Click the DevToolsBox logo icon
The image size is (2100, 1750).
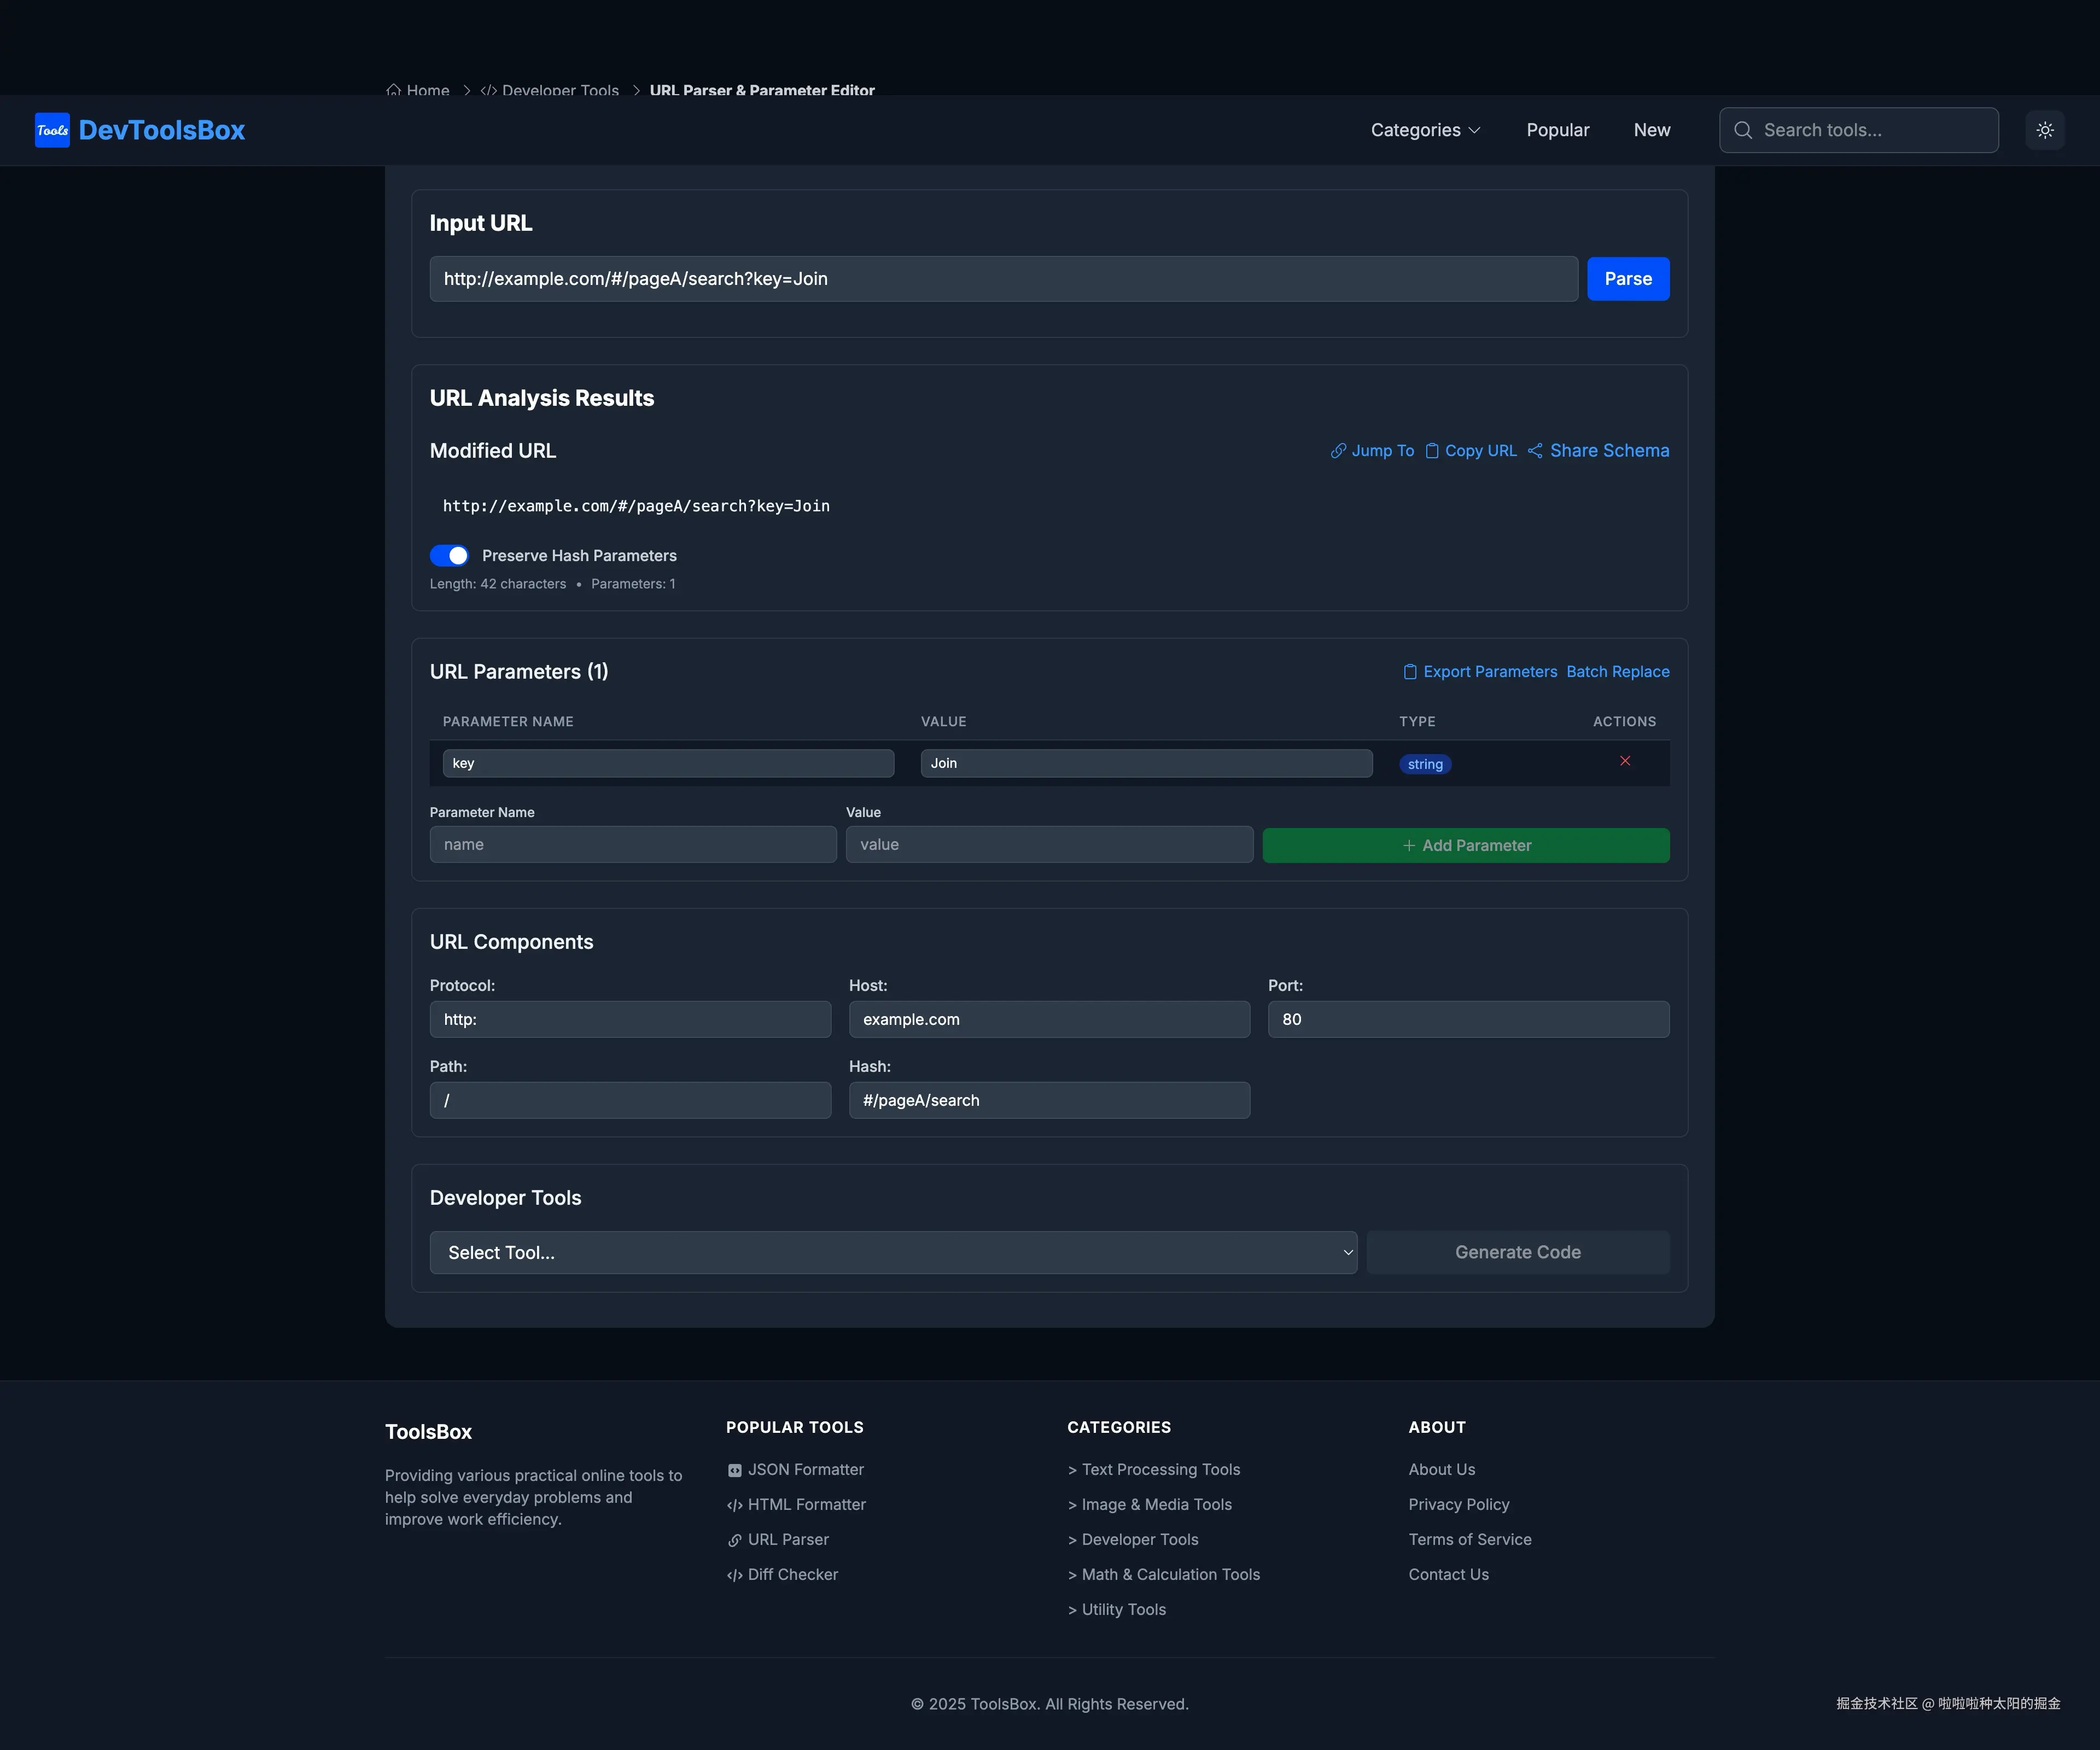[52, 130]
